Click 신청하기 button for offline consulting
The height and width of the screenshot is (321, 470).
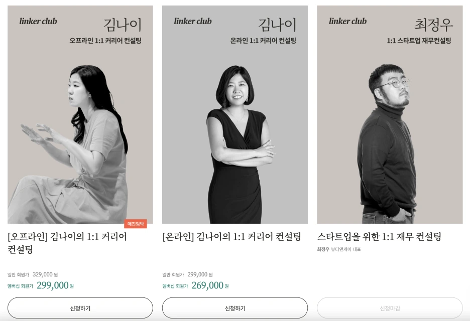point(80,308)
